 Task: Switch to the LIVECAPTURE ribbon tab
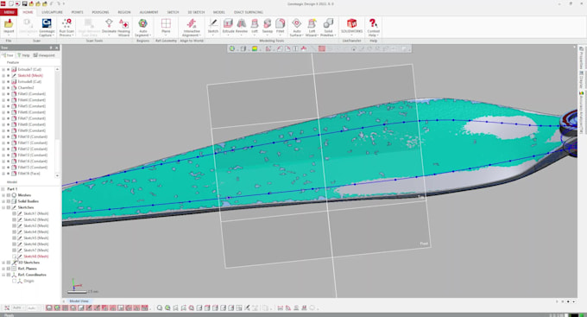coord(52,12)
